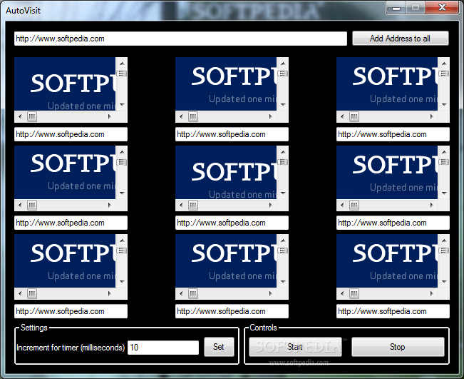Click scroll-down arrow of middle-left preview
464x379 pixels.
click(x=122, y=193)
